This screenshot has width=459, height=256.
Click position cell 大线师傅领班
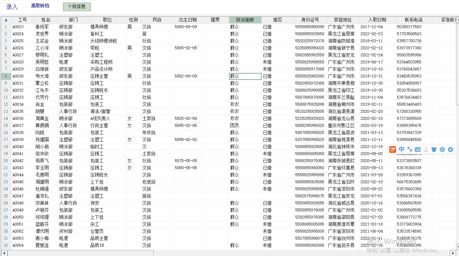[x=108, y=41]
